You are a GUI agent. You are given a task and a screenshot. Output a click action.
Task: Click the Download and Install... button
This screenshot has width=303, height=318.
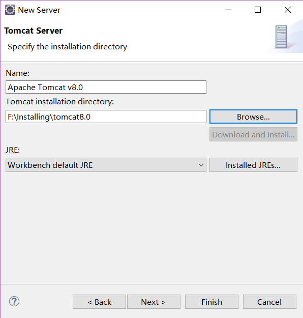point(253,134)
